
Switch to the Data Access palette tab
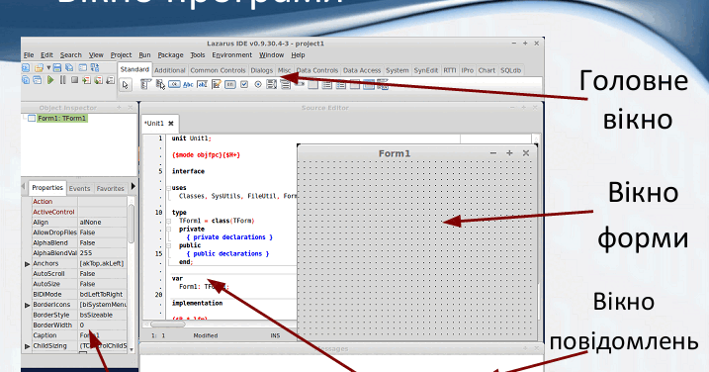pyautogui.click(x=362, y=70)
